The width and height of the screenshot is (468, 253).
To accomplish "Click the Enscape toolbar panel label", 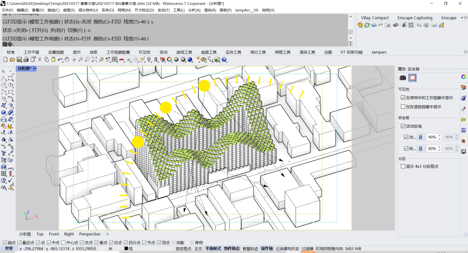I will (448, 18).
